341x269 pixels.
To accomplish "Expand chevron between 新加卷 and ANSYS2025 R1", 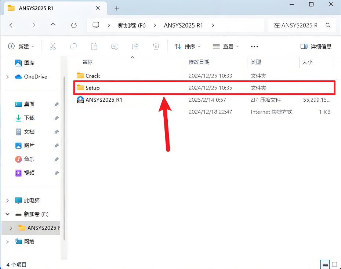I will coord(155,25).
